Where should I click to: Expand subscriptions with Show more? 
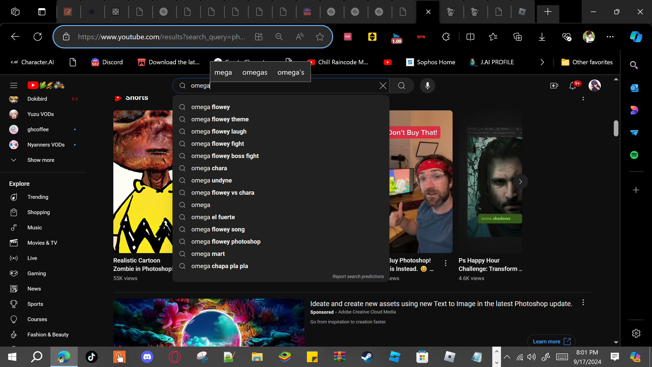(x=41, y=160)
